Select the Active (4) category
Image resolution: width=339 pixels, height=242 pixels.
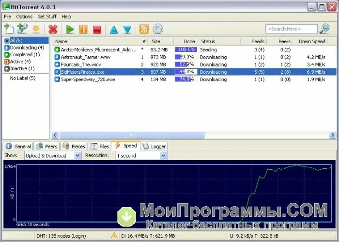[17, 62]
